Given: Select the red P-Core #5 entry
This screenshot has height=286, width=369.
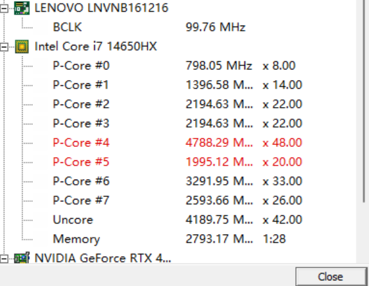Looking at the screenshot, I should (x=82, y=162).
